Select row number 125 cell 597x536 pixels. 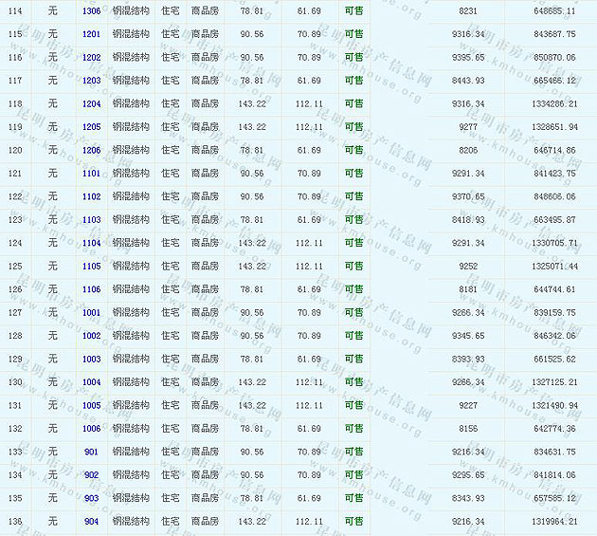click(x=15, y=267)
